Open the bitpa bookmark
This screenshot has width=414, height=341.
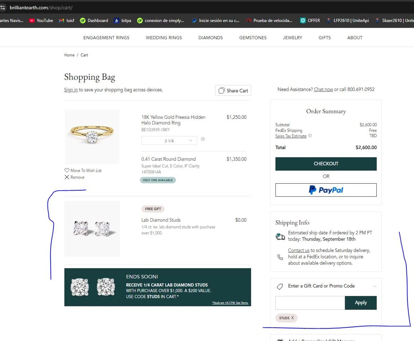pos(123,20)
